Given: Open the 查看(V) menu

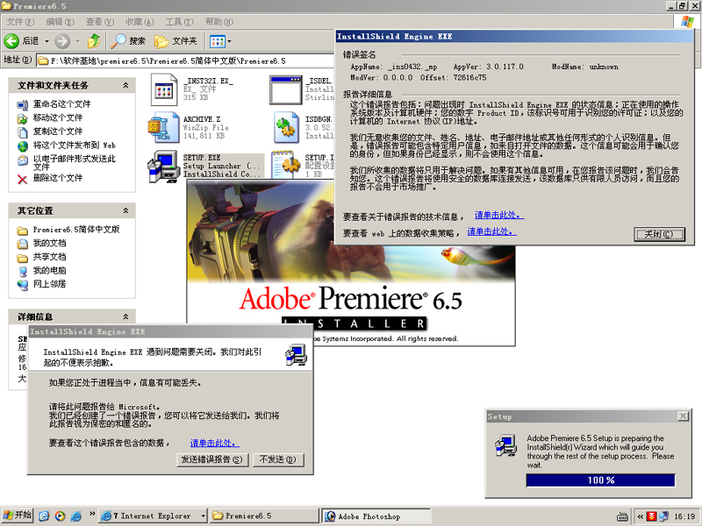Looking at the screenshot, I should [100, 21].
